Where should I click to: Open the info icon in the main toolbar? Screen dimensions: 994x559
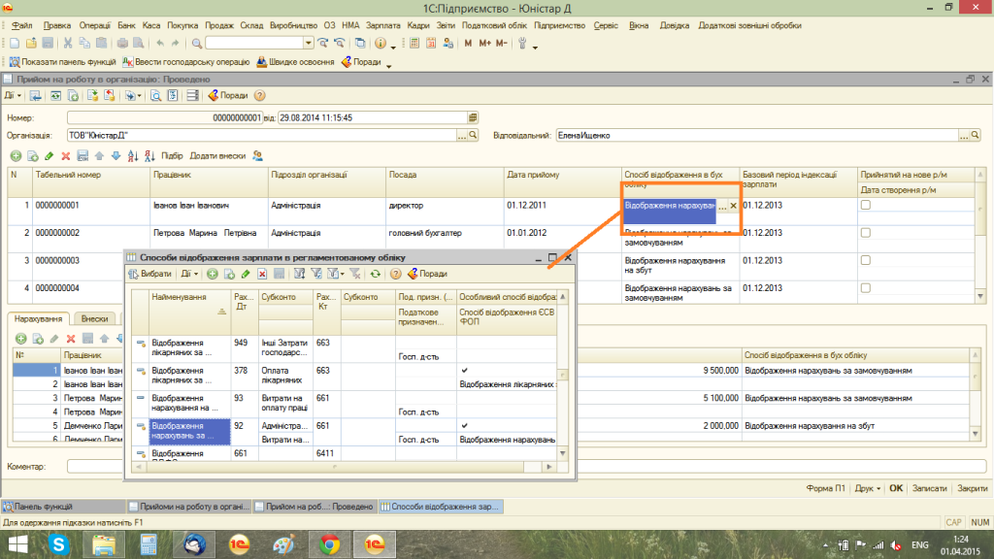pos(381,43)
